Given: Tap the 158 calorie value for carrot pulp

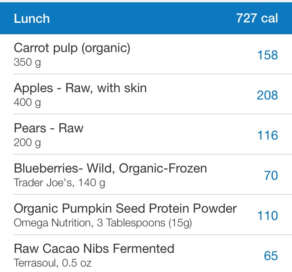Looking at the screenshot, I should 268,55.
